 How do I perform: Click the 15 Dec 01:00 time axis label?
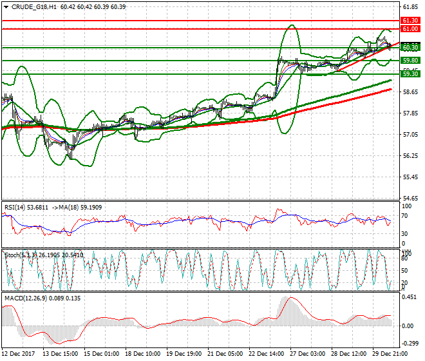(101, 354)
